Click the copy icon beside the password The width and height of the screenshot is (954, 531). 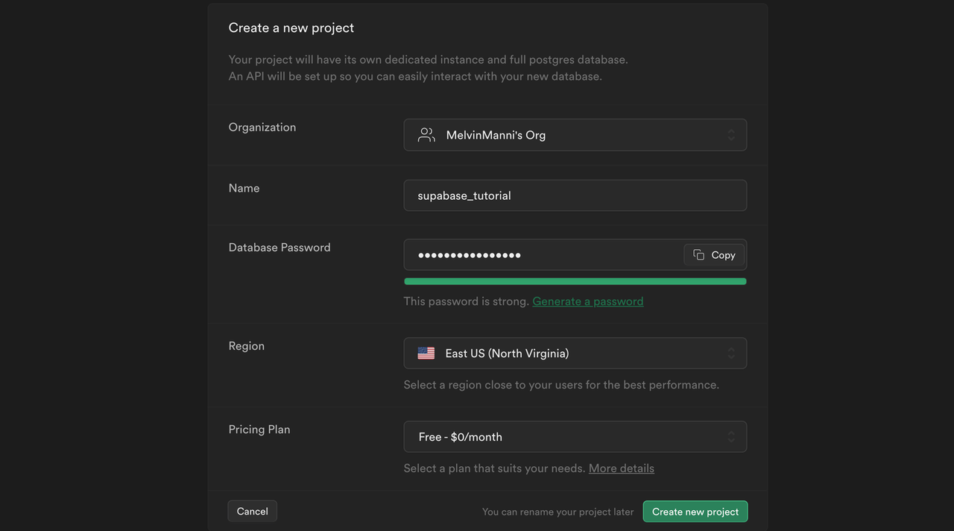[699, 255]
